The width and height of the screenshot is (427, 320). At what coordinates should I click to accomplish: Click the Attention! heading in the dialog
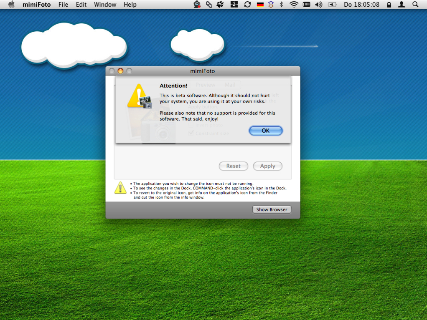(x=173, y=86)
